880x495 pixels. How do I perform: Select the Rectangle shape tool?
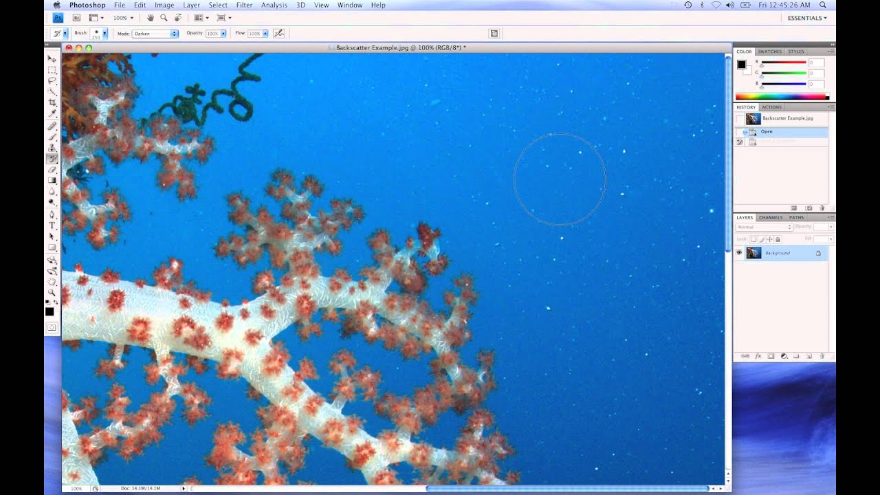coord(52,247)
